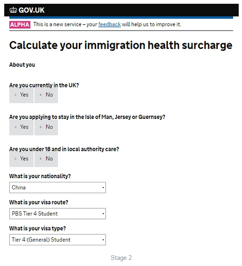Click the Stage 2 caption text

121,258
